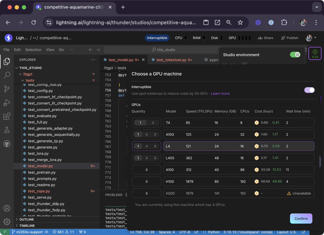Click the browser address bar
This screenshot has height=235, width=324.
click(x=126, y=23)
